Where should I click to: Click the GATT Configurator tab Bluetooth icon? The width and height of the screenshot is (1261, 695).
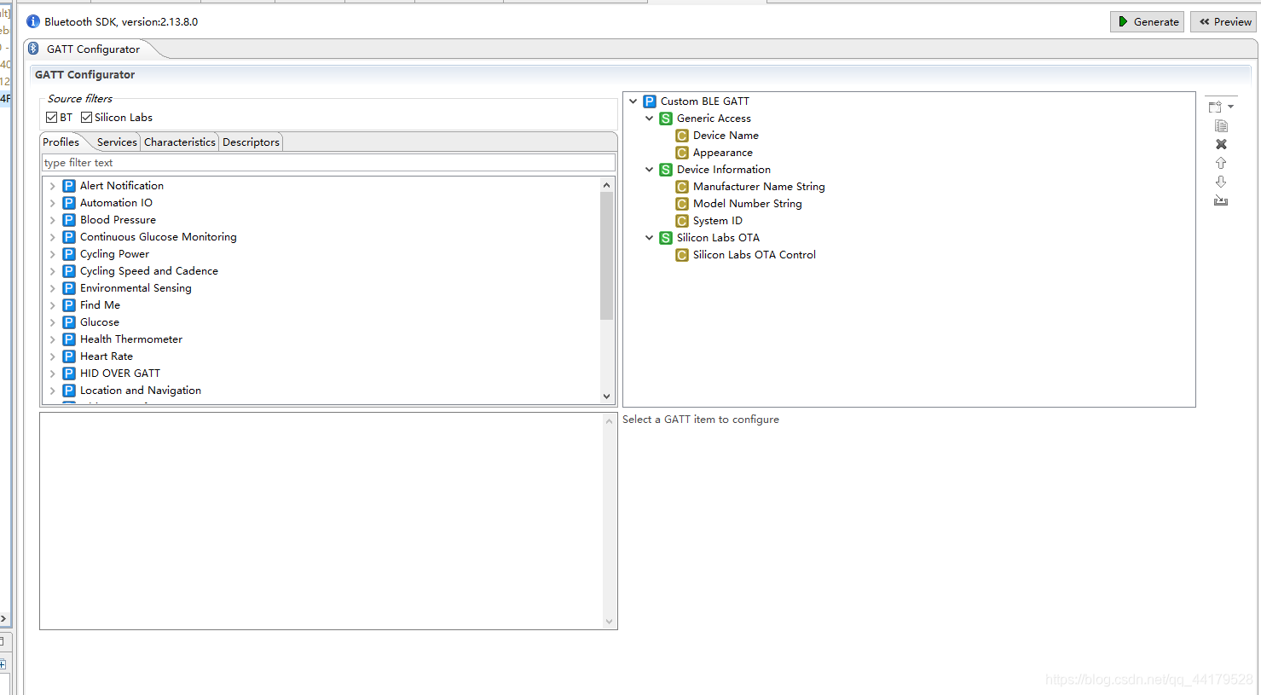pos(33,49)
